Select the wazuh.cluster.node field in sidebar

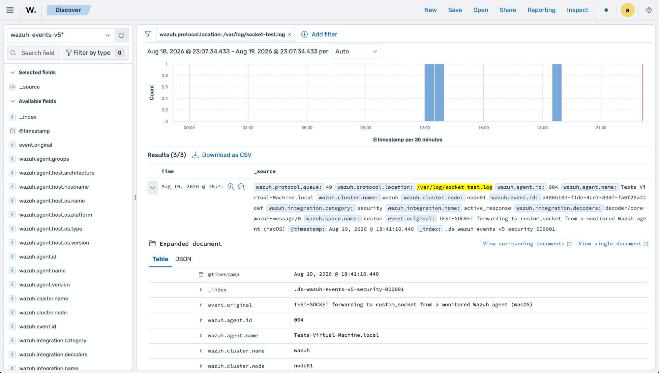click(x=43, y=313)
